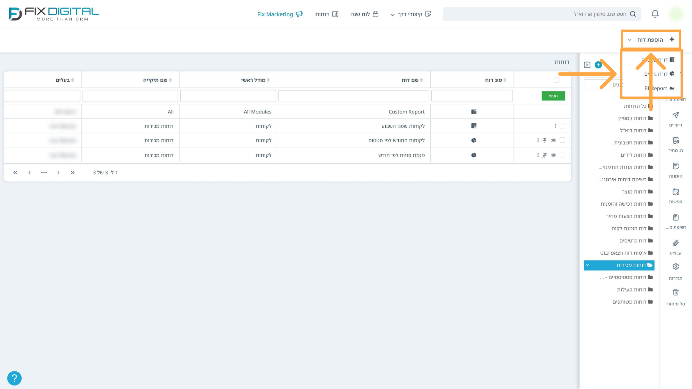
Task: Open קבצים paperclip files icon
Action: click(676, 243)
